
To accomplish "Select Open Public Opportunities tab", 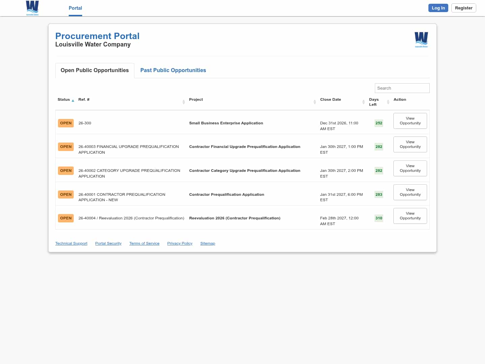I will tap(95, 70).
